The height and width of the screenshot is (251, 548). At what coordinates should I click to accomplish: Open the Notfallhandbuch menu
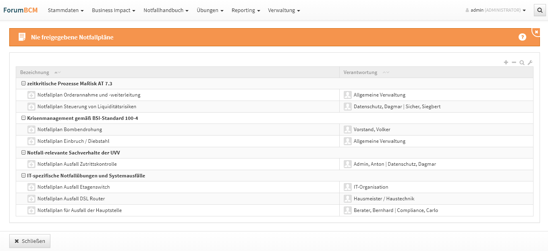166,10
